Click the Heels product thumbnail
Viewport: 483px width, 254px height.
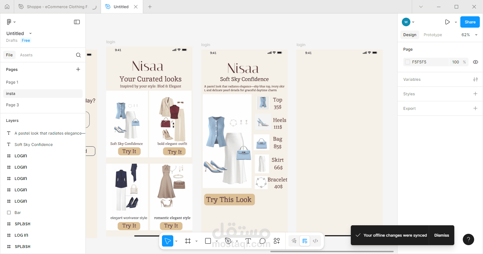click(263, 122)
